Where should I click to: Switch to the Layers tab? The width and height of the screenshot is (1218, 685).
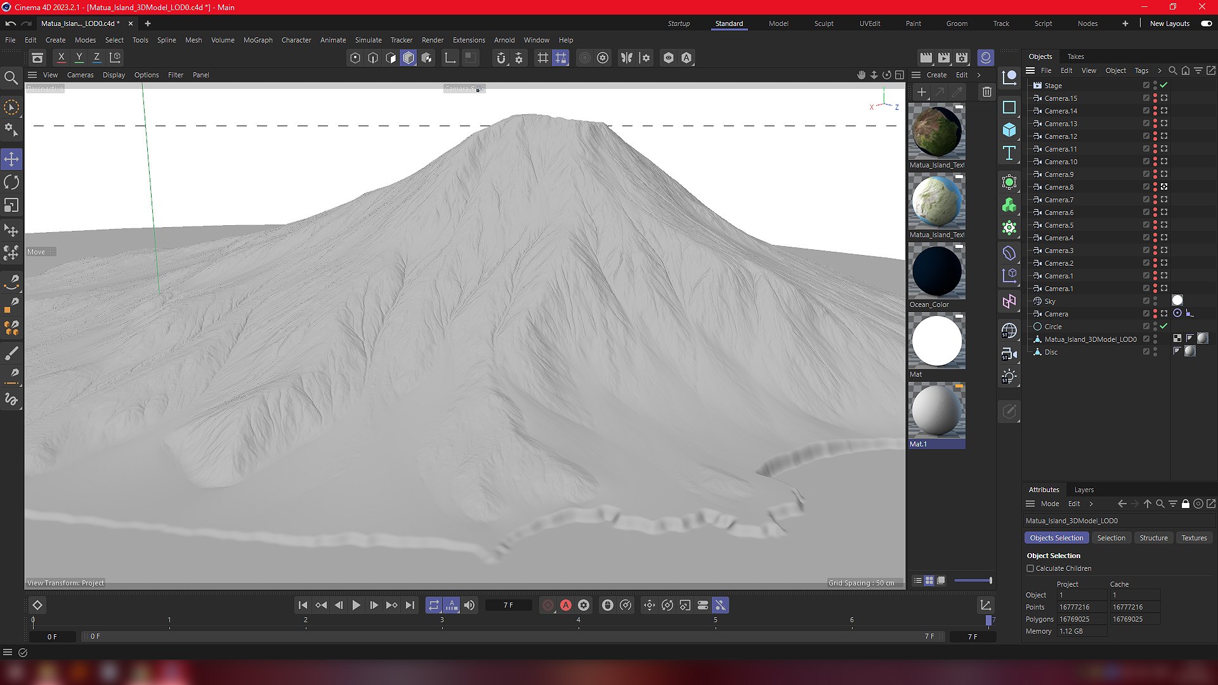1084,490
